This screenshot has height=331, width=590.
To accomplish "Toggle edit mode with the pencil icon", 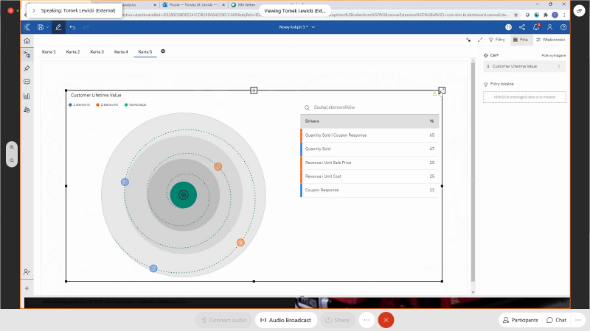I will [x=58, y=26].
